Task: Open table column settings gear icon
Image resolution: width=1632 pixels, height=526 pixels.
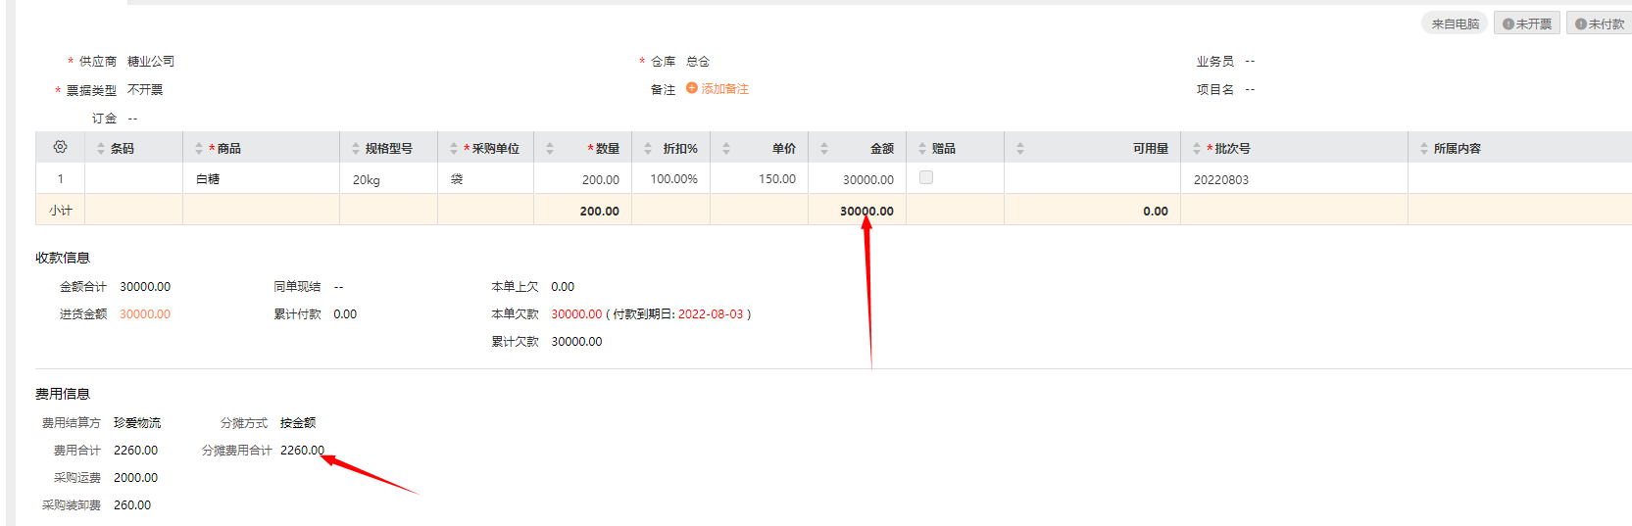Action: click(60, 147)
